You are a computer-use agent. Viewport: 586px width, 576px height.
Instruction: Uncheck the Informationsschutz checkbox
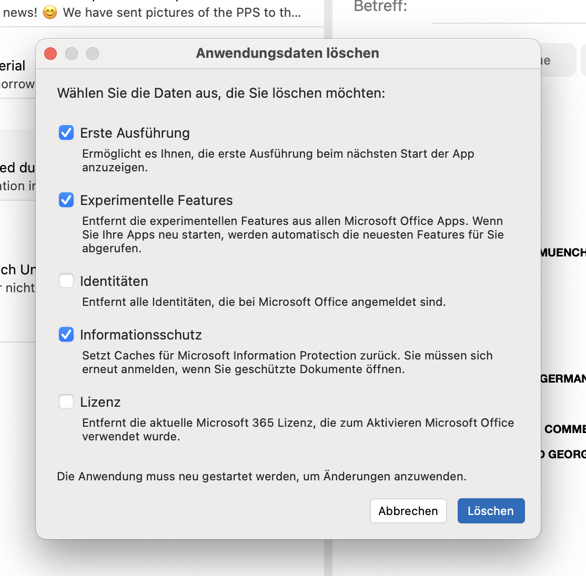66,334
